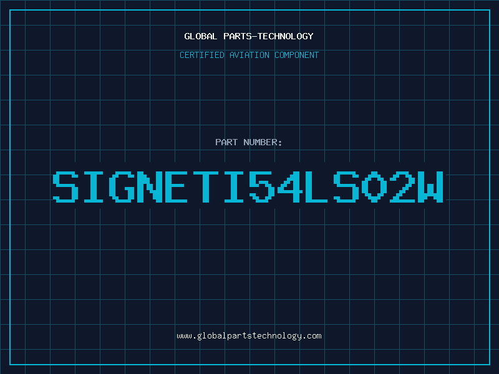Open the www.globalpartstechnology.com link
499x374 pixels.
[249, 336]
